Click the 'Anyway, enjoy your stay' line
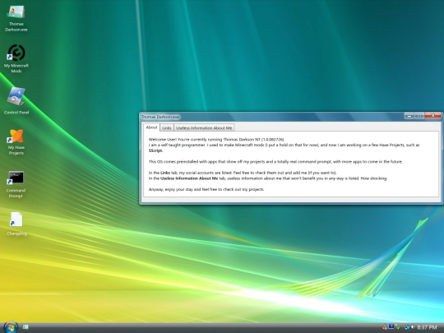Viewport: 444px width, 333px height. point(206,189)
